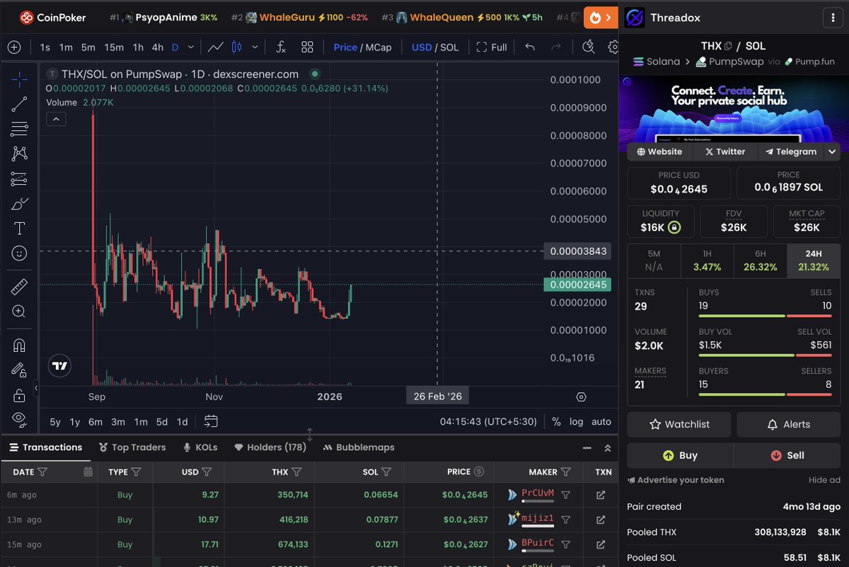This screenshot has width=849, height=567.
Task: Toggle log scale on chart
Action: [577, 422]
